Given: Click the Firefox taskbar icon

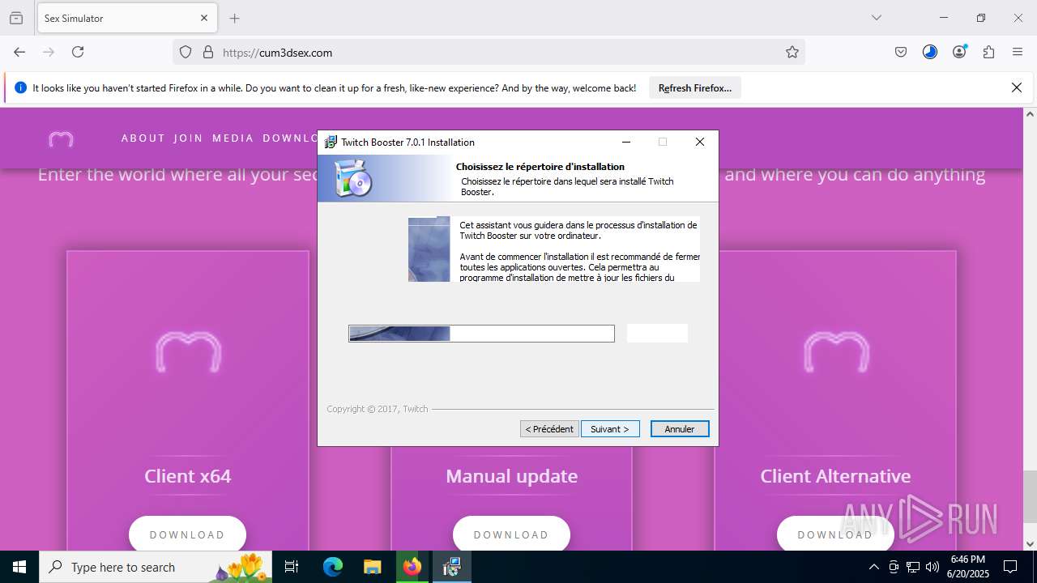Looking at the screenshot, I should [x=412, y=567].
